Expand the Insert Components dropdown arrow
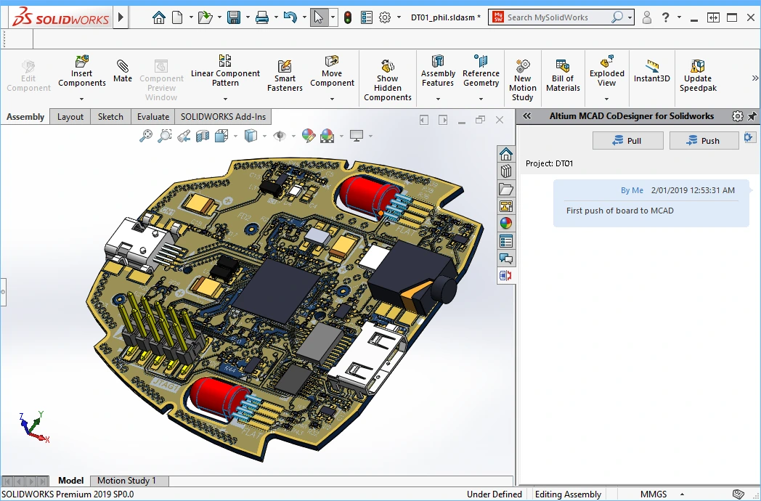This screenshot has height=501, width=761. [x=82, y=99]
